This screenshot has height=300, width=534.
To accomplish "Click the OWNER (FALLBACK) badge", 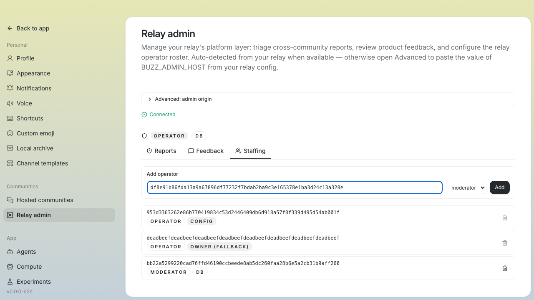I will [219, 247].
